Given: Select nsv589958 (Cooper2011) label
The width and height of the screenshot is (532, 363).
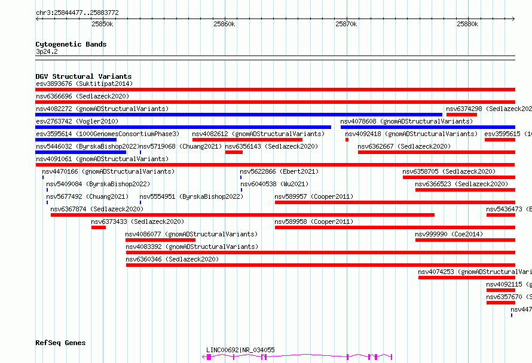Looking at the screenshot, I should coord(314,222).
